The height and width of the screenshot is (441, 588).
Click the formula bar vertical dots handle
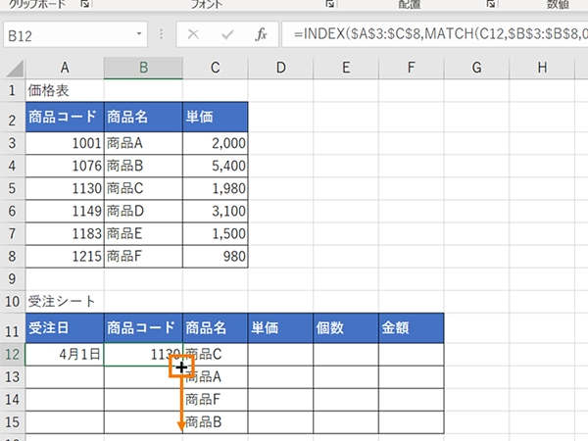pos(162,34)
